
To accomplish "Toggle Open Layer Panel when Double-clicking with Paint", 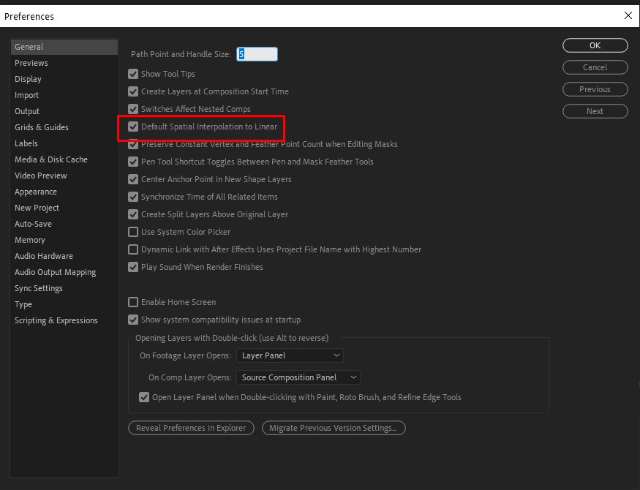I will coord(144,397).
